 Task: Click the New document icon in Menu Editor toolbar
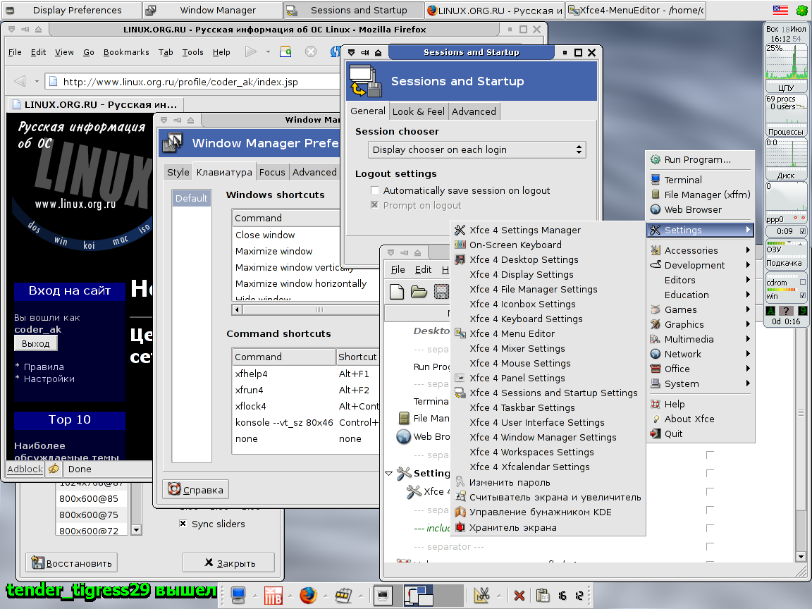pos(397,292)
